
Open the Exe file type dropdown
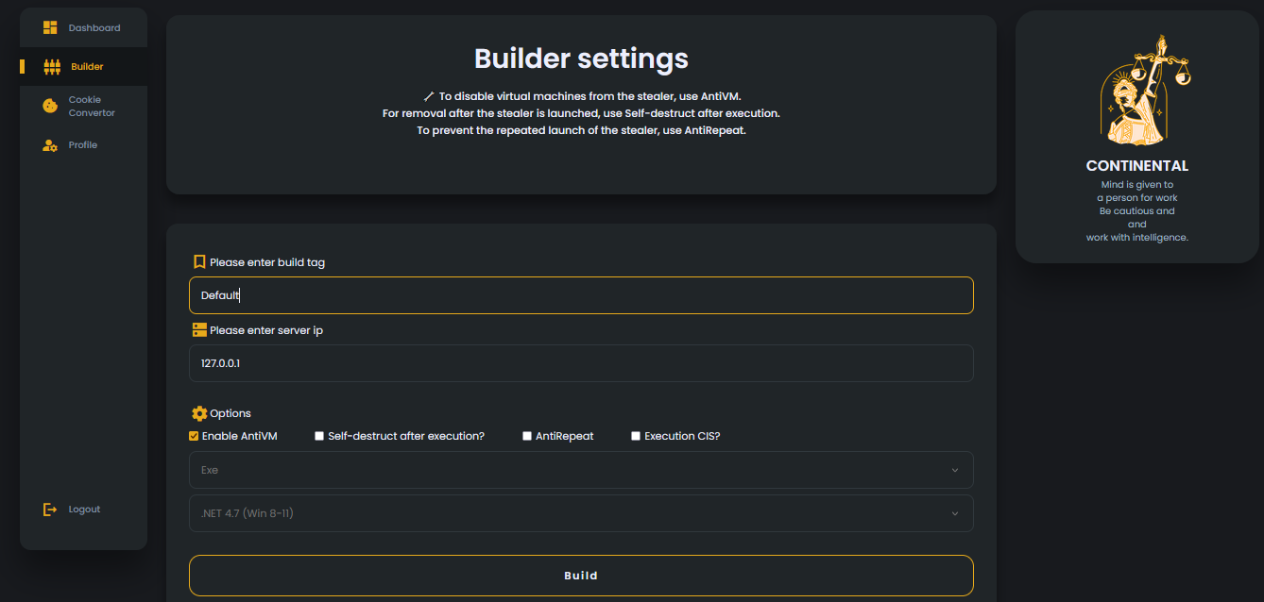pos(581,470)
